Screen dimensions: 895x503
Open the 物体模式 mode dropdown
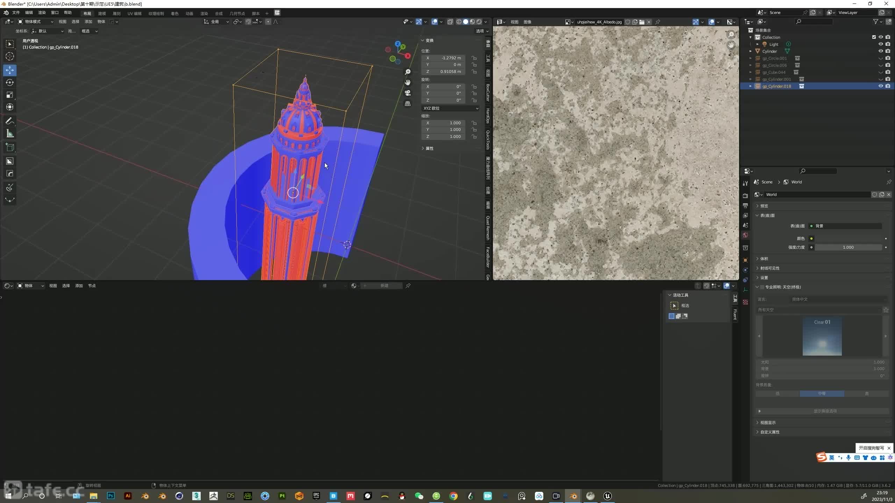pos(35,22)
